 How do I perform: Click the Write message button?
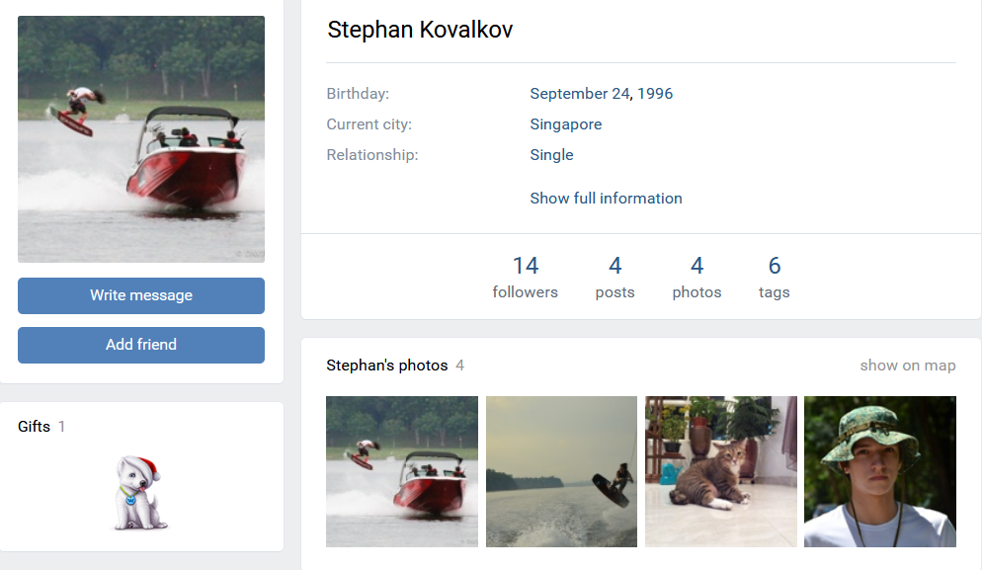[x=141, y=295]
